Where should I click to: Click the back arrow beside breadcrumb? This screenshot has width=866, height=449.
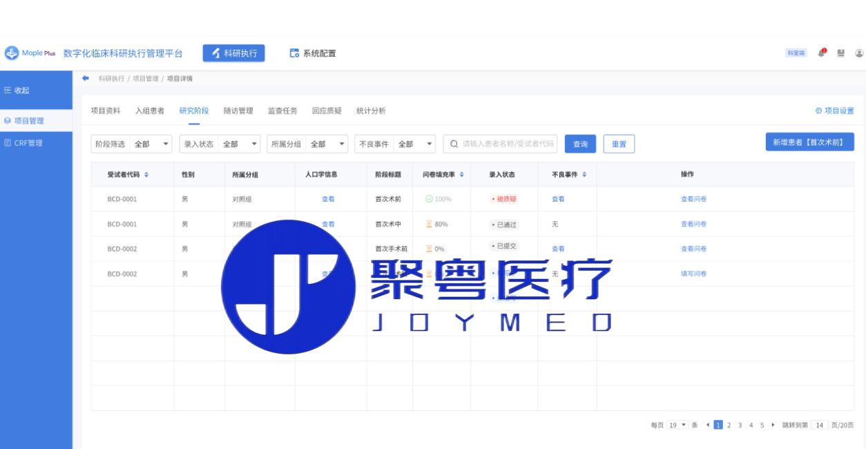coord(86,78)
